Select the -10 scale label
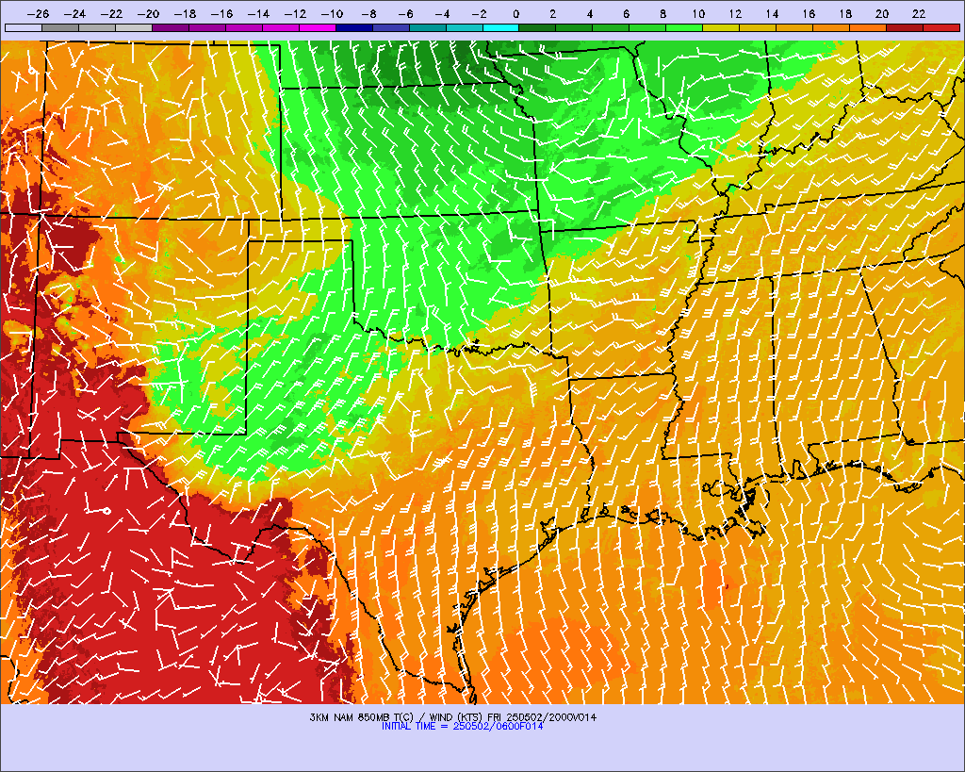The width and height of the screenshot is (965, 772). pyautogui.click(x=332, y=13)
